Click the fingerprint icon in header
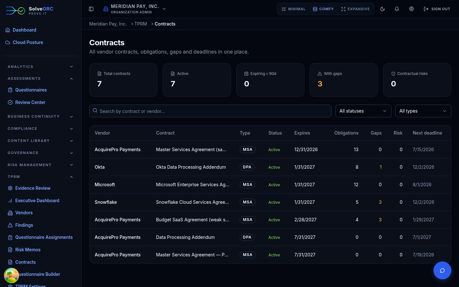Screen dimensions: 459x287 coord(412,9)
